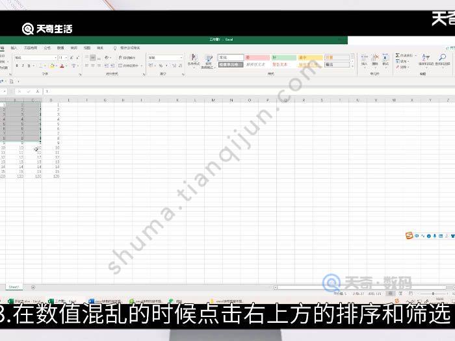Click the Insert Function fx icon

click(38, 92)
